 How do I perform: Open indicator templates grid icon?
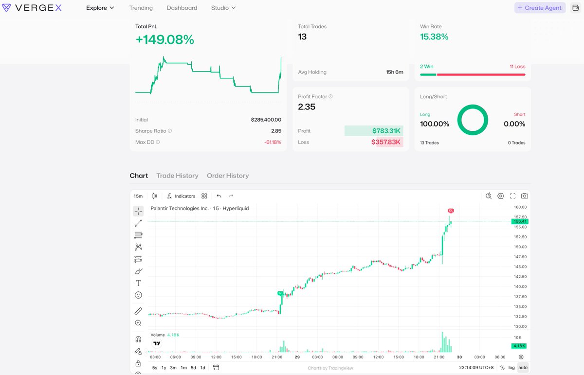tap(204, 196)
